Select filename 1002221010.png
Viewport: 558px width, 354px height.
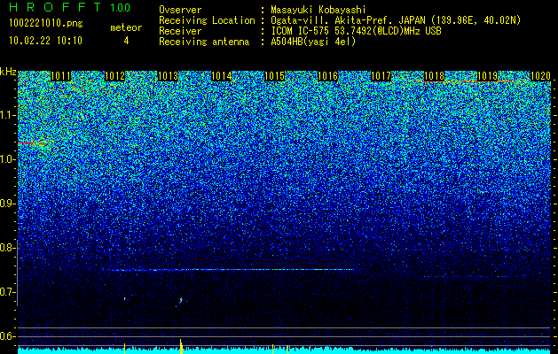pyautogui.click(x=45, y=23)
